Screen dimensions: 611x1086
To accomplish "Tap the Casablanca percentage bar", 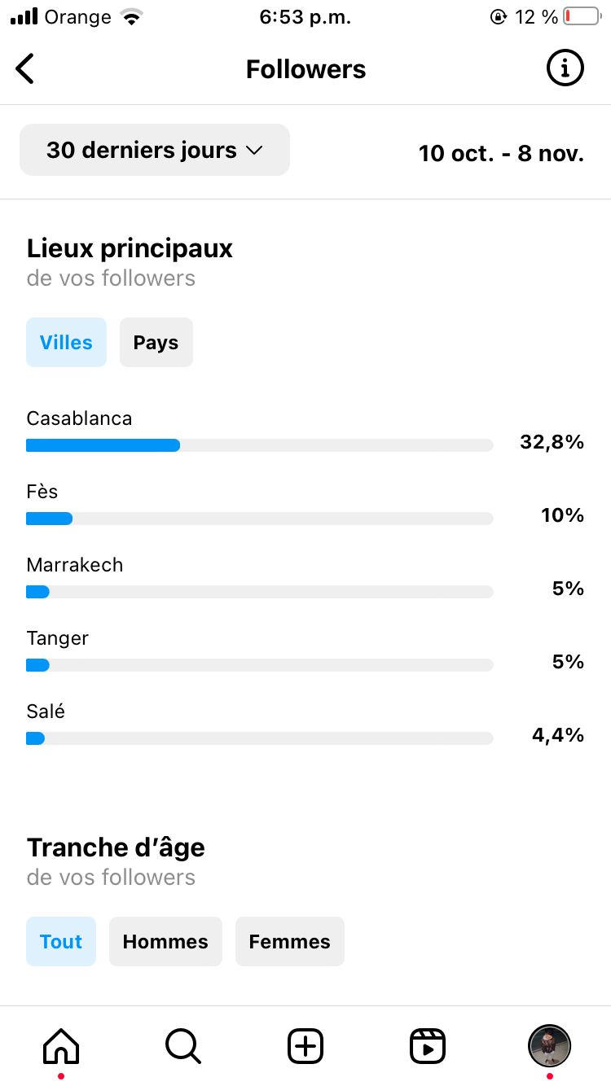I will pos(260,445).
